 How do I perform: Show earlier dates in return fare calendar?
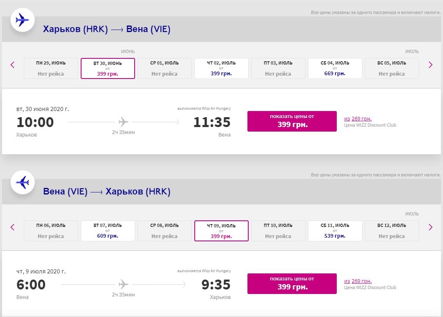pyautogui.click(x=12, y=227)
